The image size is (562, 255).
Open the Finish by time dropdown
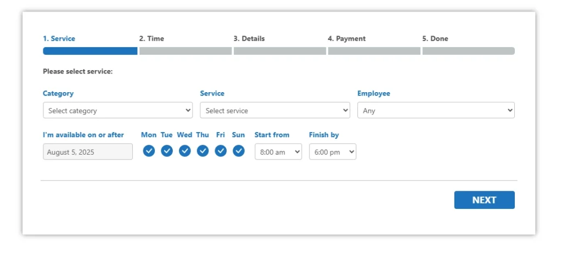click(x=333, y=152)
